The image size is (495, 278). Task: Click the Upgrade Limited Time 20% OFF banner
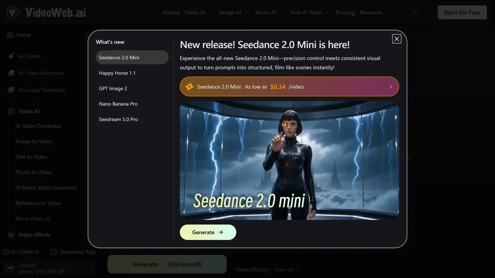(x=49, y=268)
